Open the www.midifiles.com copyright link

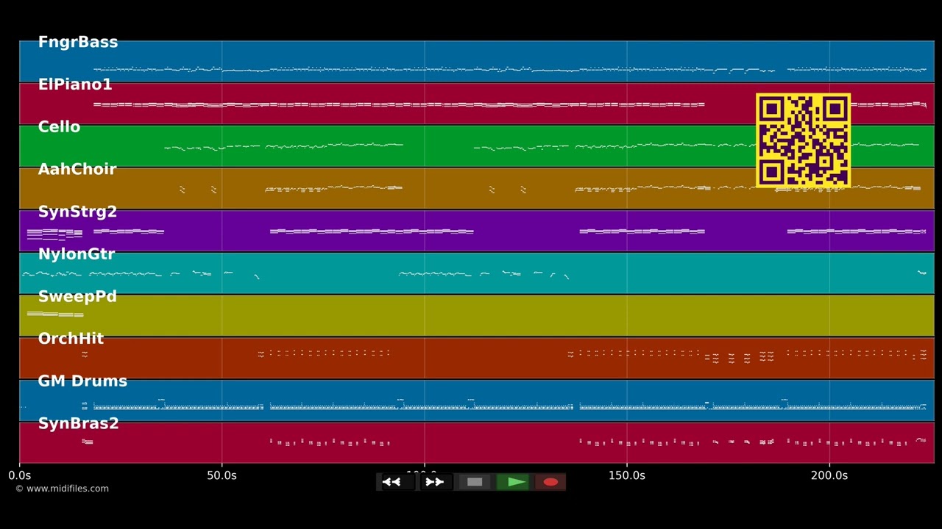point(62,489)
